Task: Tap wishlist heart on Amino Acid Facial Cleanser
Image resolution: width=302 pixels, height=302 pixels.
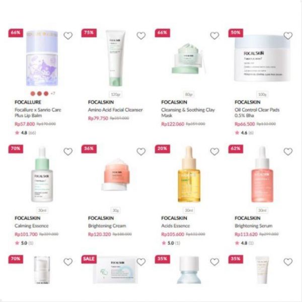Action: pyautogui.click(x=141, y=36)
